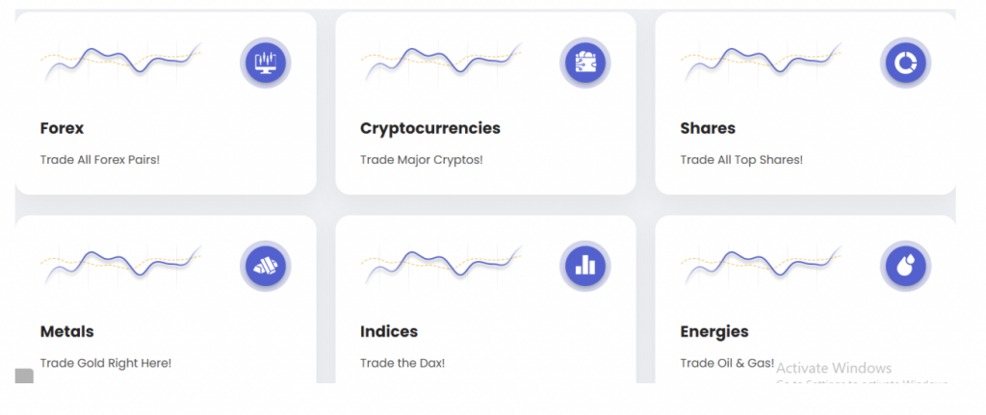
Task: Click the Cryptocurrencies wallet icon
Action: pos(584,64)
